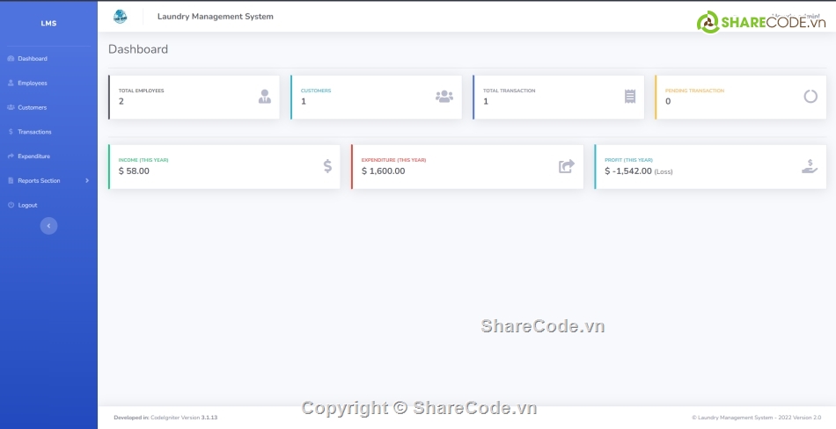The height and width of the screenshot is (429, 836).
Task: Click the PENDING TRANSACTION label
Action: click(x=694, y=91)
